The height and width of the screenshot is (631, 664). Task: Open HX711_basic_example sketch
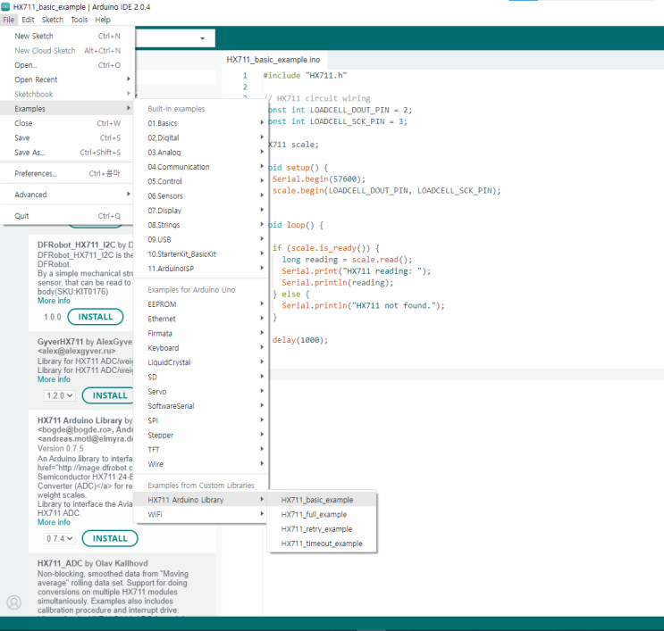tap(322, 500)
